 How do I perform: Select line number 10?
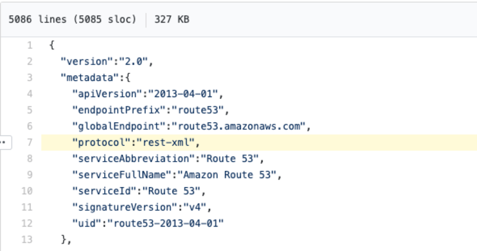[x=27, y=191]
